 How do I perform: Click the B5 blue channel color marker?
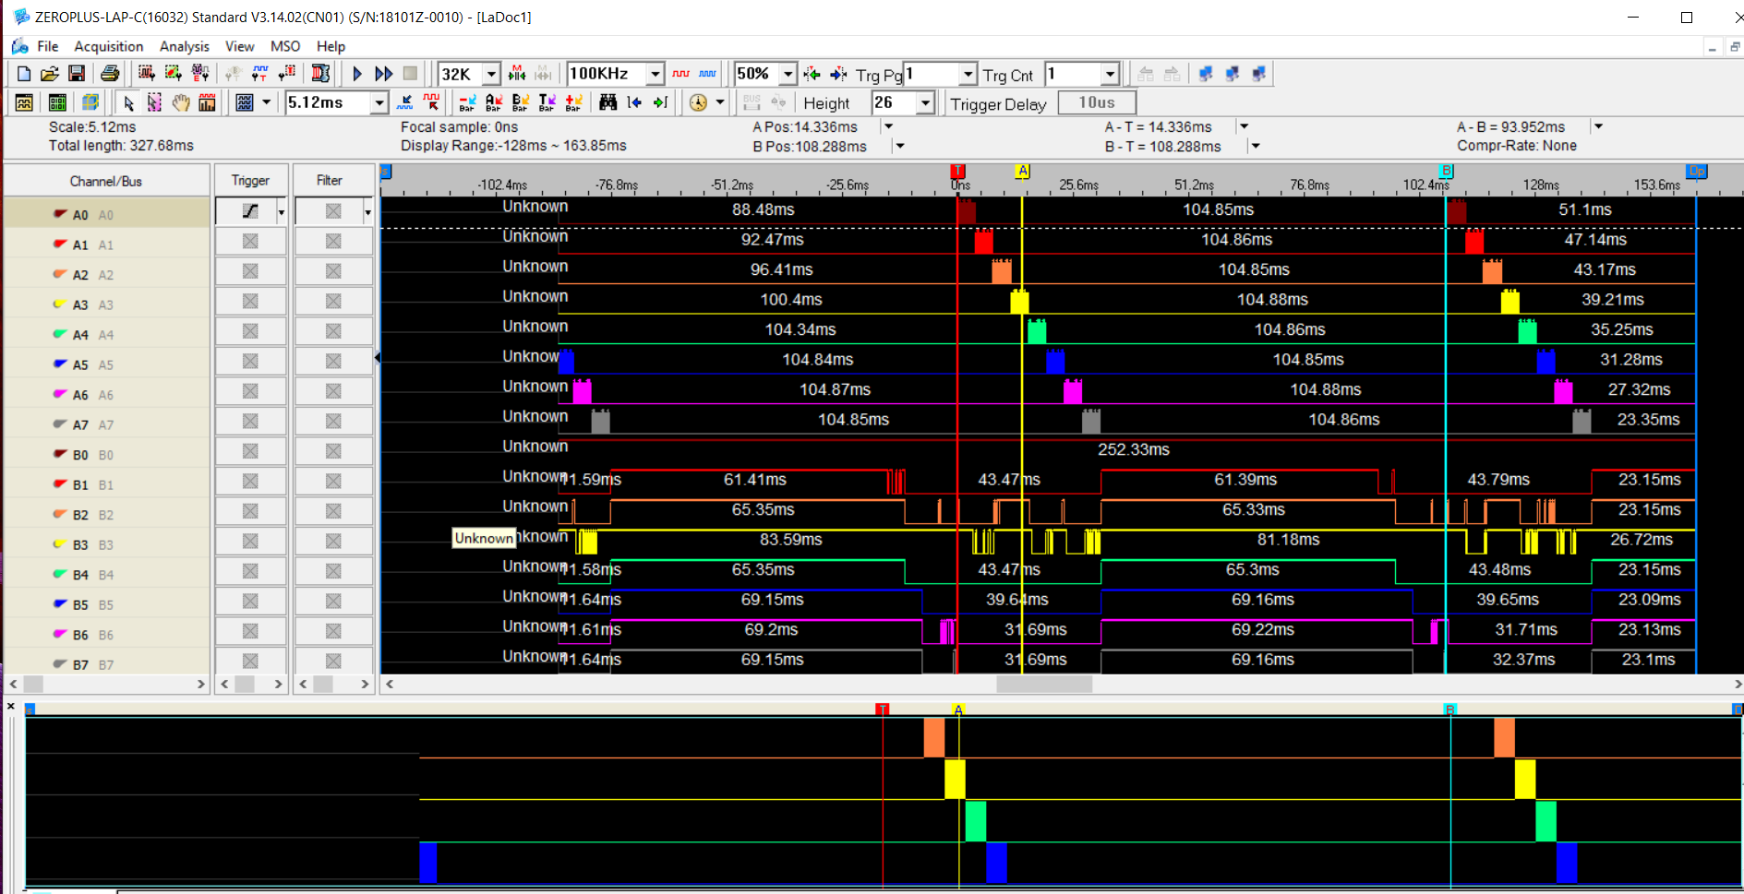pos(59,603)
